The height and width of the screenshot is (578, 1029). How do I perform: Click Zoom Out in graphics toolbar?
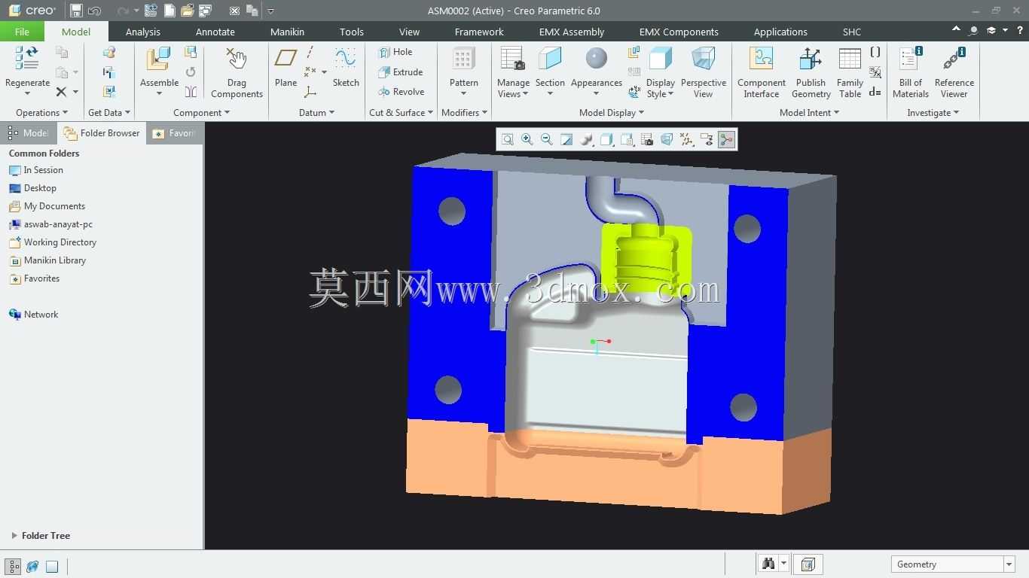click(x=547, y=139)
